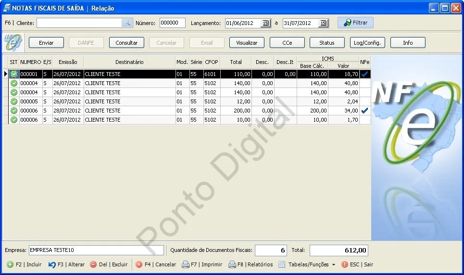Toggle NFe checkmark on 28/07/2012 row
The width and height of the screenshot is (464, 275).
[x=365, y=111]
